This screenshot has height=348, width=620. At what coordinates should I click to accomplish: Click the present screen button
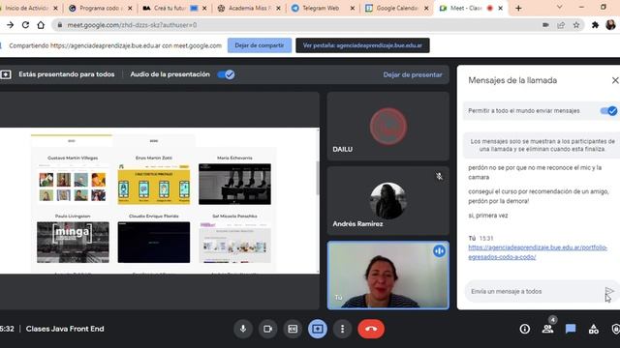(x=318, y=329)
